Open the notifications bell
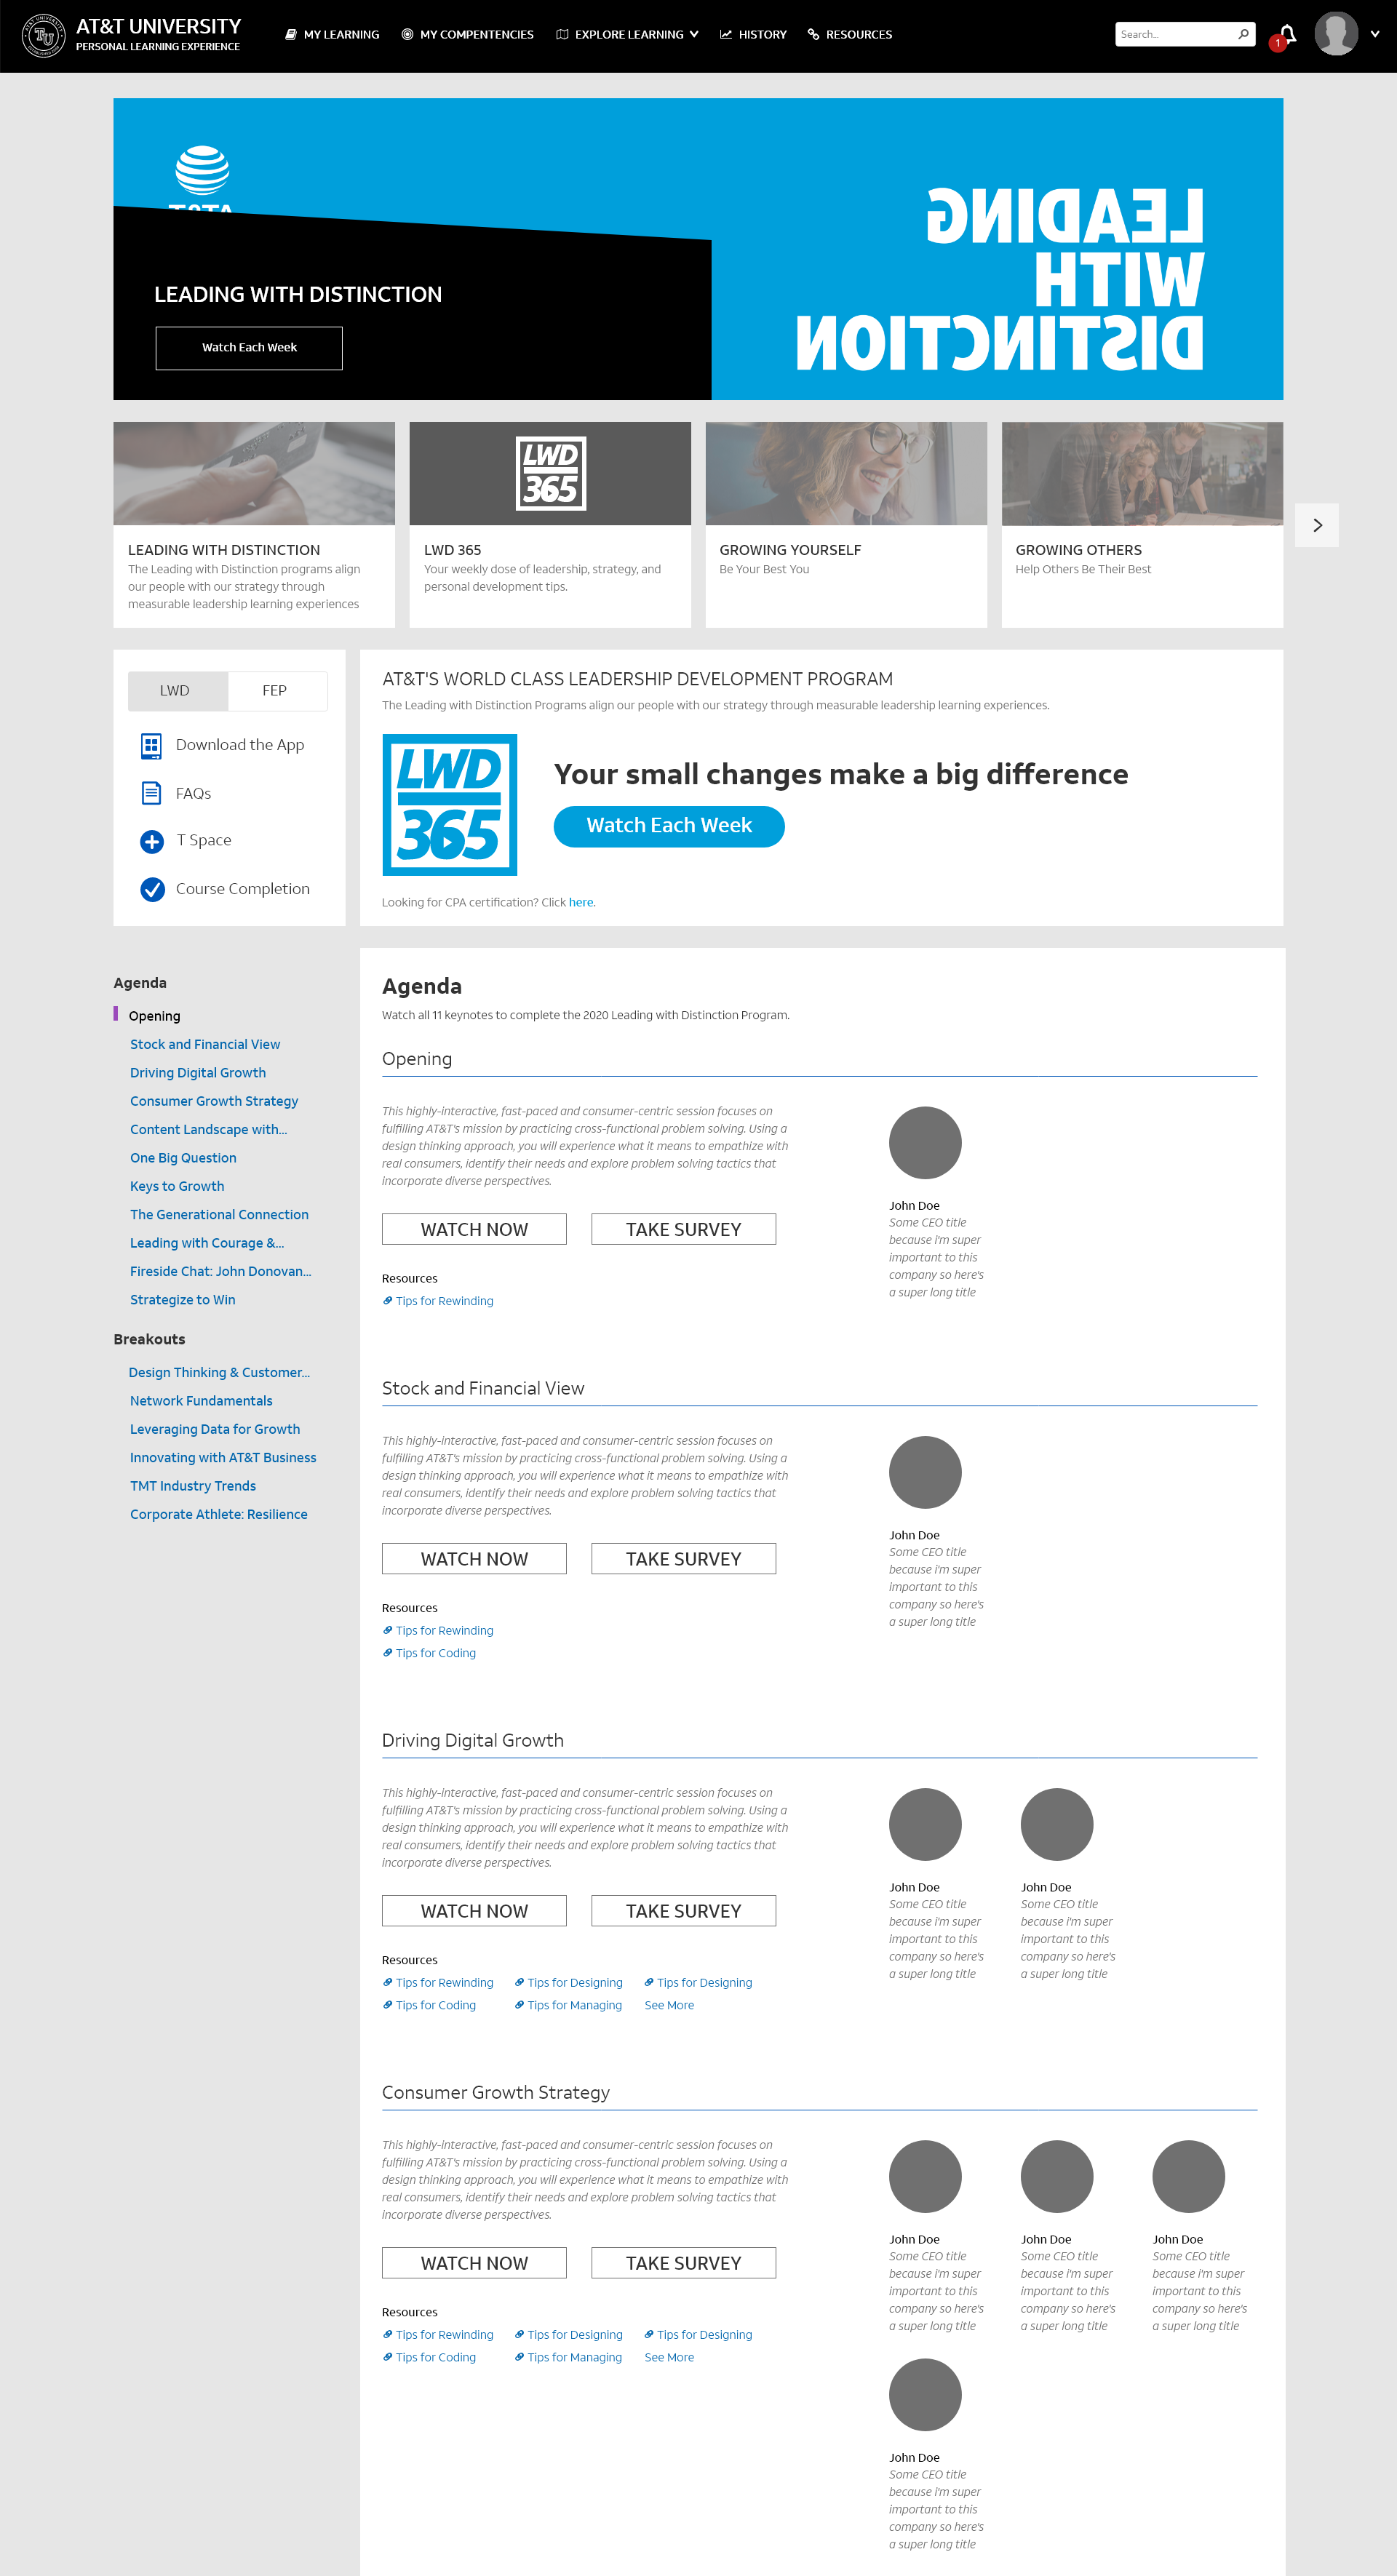The height and width of the screenshot is (2576, 1397). (1288, 34)
